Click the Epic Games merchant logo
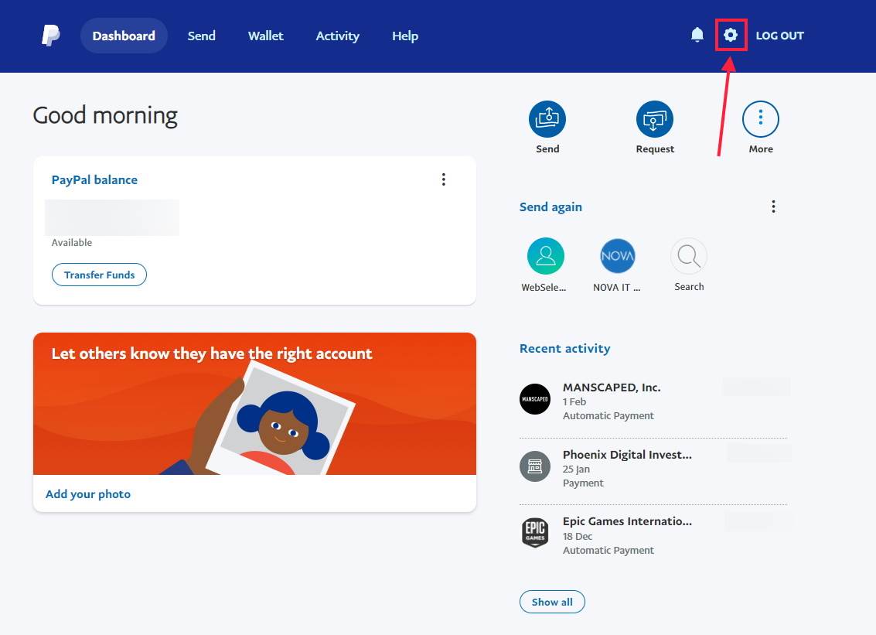Image resolution: width=876 pixels, height=635 pixels. click(x=535, y=534)
